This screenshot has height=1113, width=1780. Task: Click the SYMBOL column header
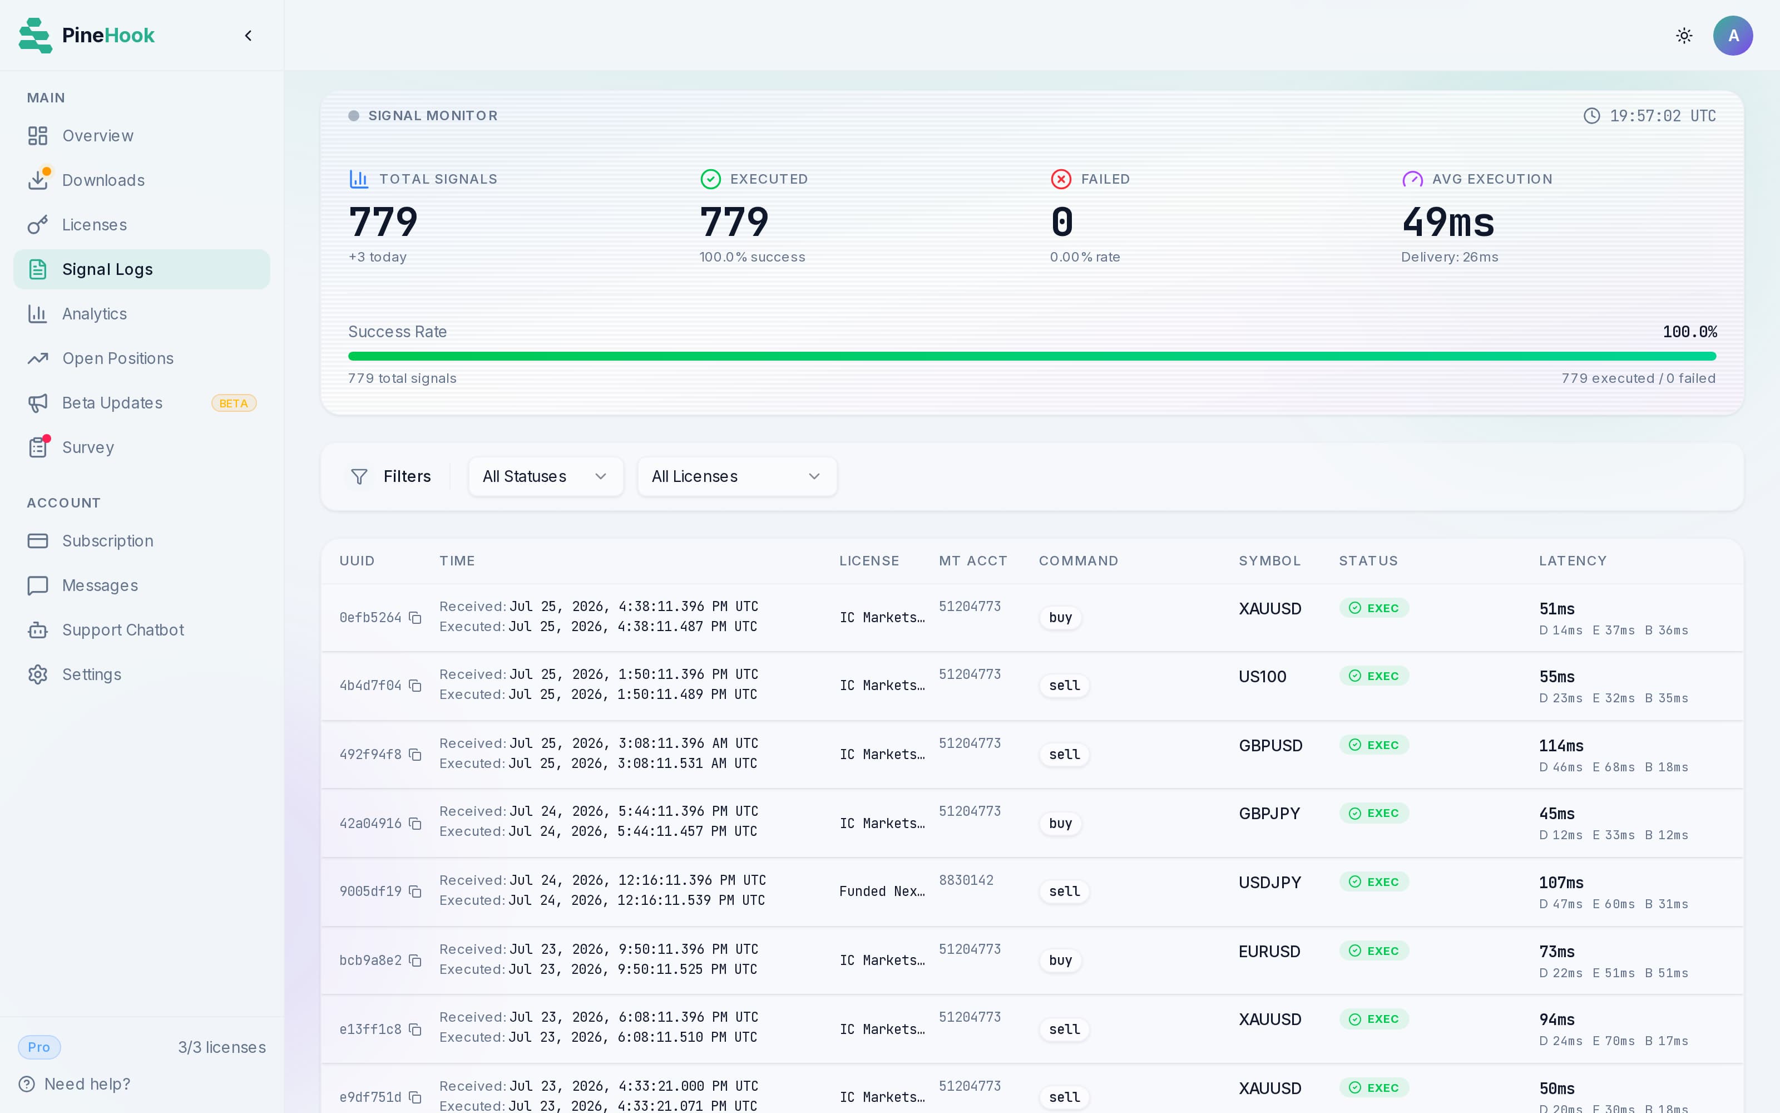pyautogui.click(x=1269, y=561)
